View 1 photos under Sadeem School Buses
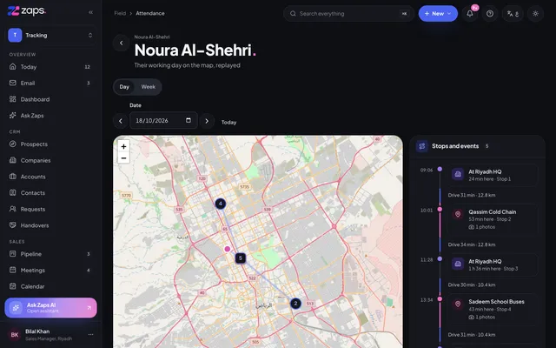556x348 pixels. coord(482,317)
